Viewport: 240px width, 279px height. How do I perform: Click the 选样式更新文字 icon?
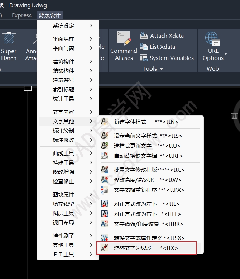(x=105, y=146)
